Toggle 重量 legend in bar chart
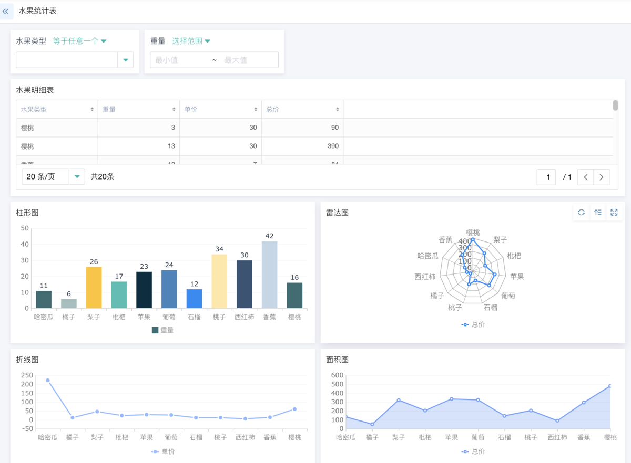The height and width of the screenshot is (463, 631). [162, 330]
